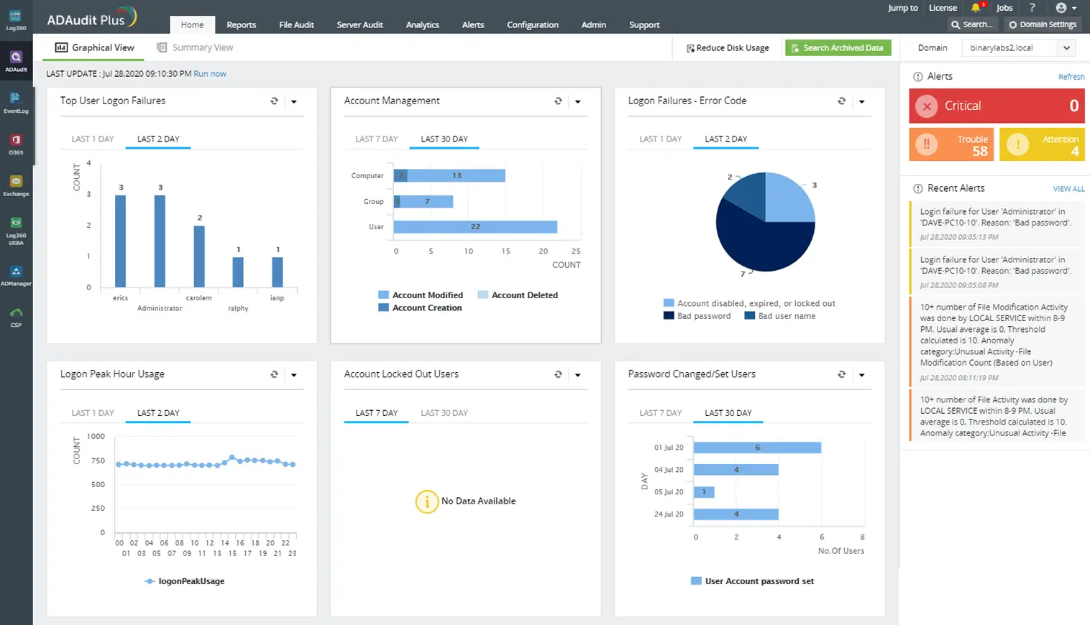
Task: Open the License link
Action: (x=943, y=8)
